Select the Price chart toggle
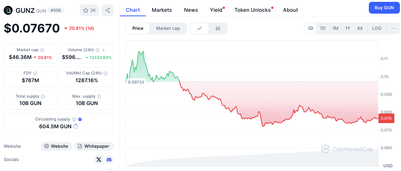The height and width of the screenshot is (171, 401). 138,28
